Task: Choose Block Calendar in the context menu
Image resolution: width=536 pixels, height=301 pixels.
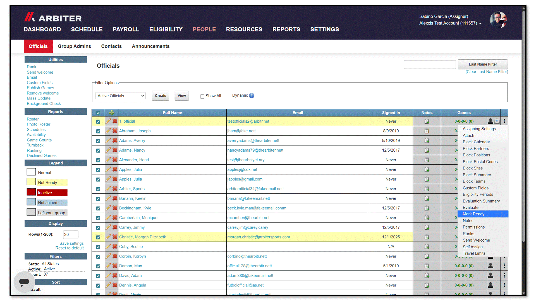Action: pos(476,142)
